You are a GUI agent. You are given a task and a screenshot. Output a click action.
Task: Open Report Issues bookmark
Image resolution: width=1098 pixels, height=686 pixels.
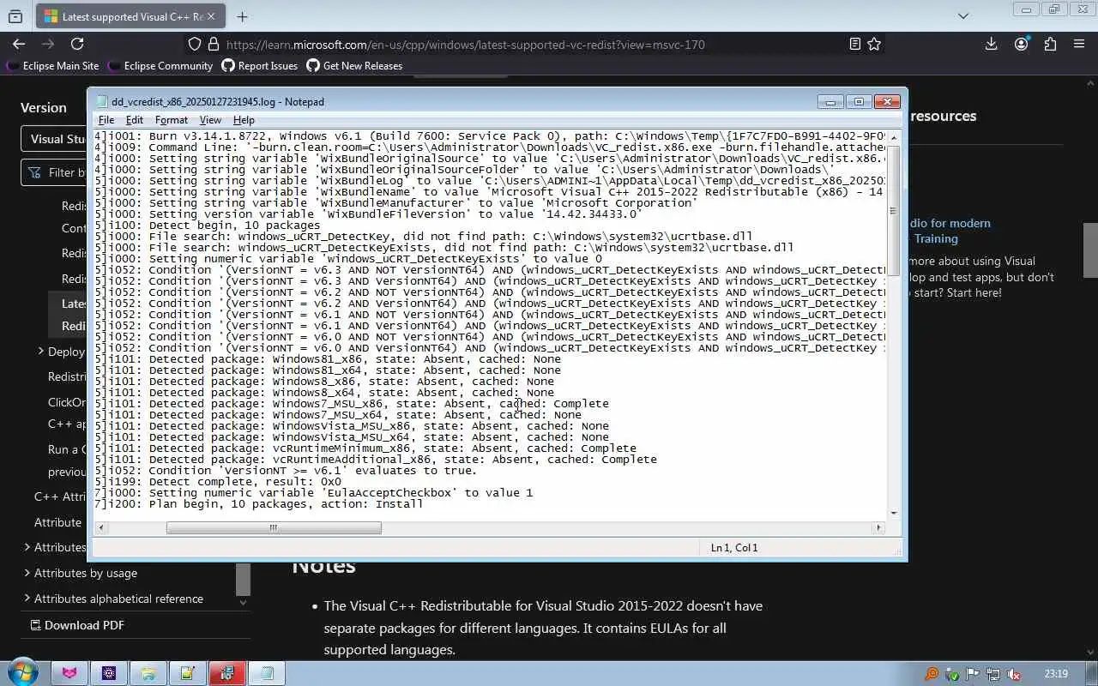tap(259, 65)
